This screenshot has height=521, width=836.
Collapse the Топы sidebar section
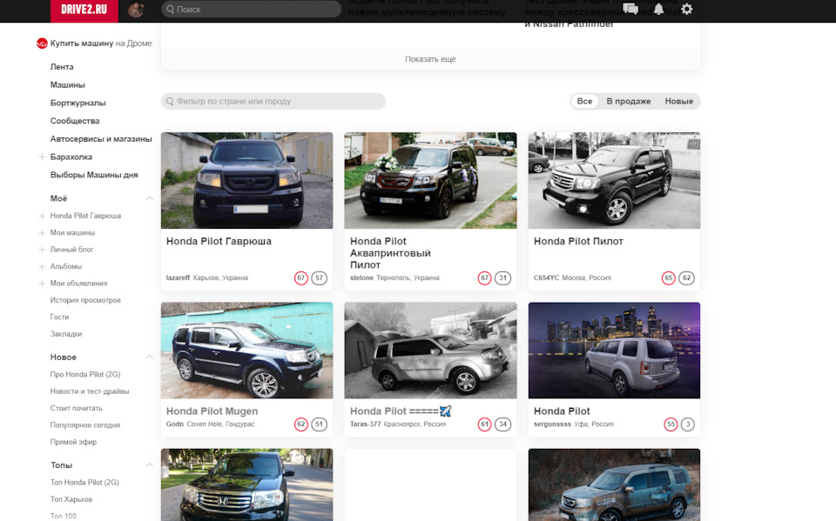click(149, 465)
